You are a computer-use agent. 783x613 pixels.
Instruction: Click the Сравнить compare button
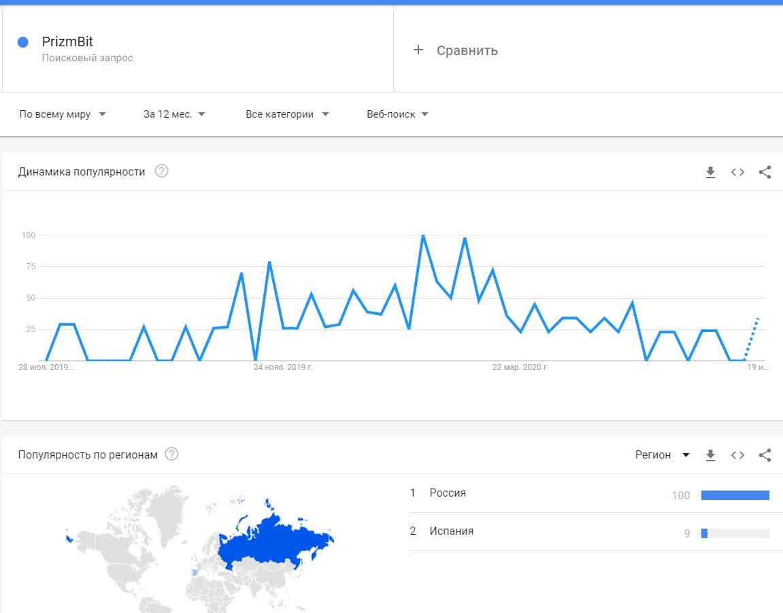467,50
